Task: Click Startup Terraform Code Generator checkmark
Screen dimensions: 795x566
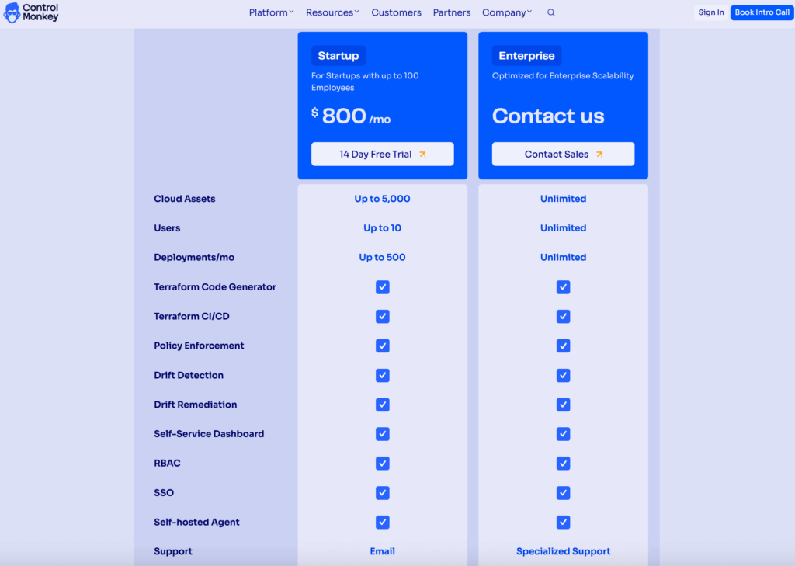Action: point(382,287)
